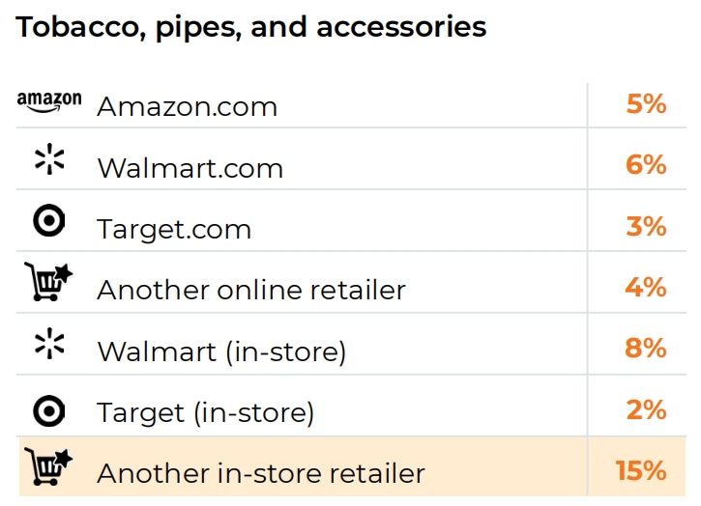
Task: Click the 6% value for Walmart.com
Action: pyautogui.click(x=647, y=165)
